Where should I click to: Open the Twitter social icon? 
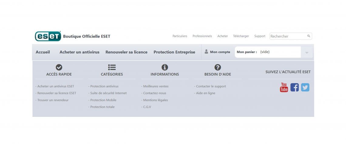(305, 87)
